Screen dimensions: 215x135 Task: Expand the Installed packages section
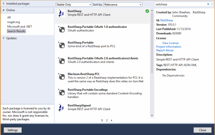tap(4, 3)
